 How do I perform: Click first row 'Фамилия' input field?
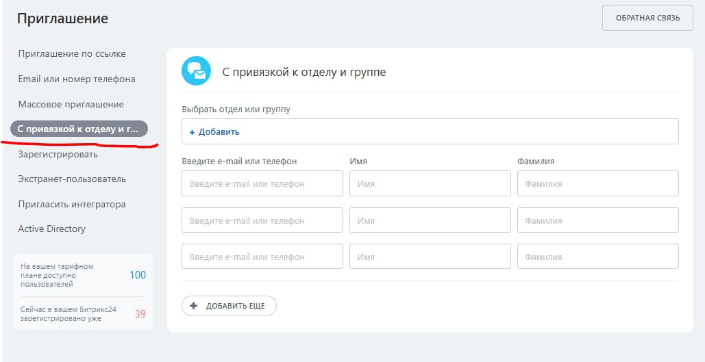point(598,184)
